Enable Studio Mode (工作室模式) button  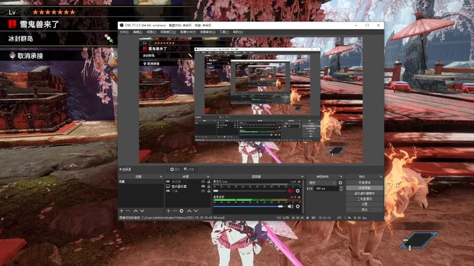(x=365, y=199)
